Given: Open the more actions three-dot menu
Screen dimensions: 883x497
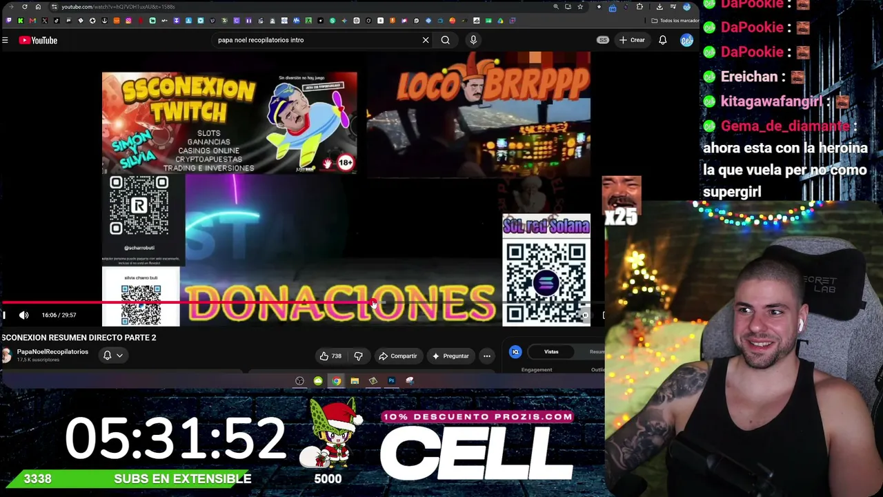Looking at the screenshot, I should [x=487, y=356].
